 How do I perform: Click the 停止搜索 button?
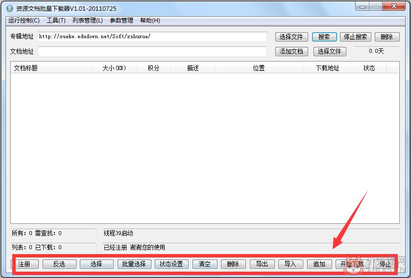pyautogui.click(x=356, y=37)
